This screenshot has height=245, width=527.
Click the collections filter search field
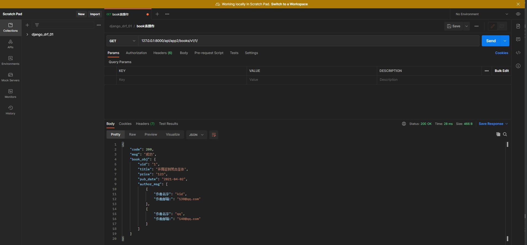pos(63,25)
